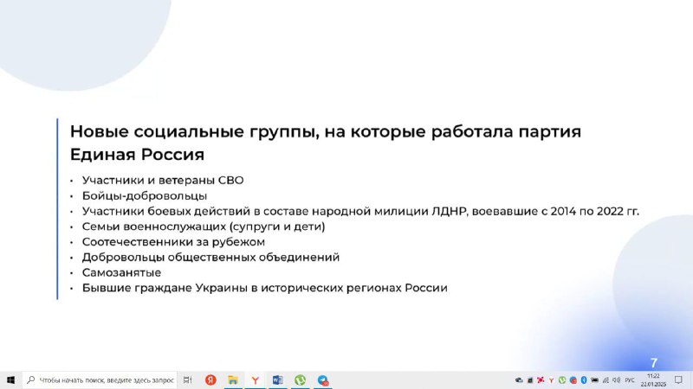This screenshot has width=693, height=389.
Task: Click slide number 7
Action: point(654,362)
